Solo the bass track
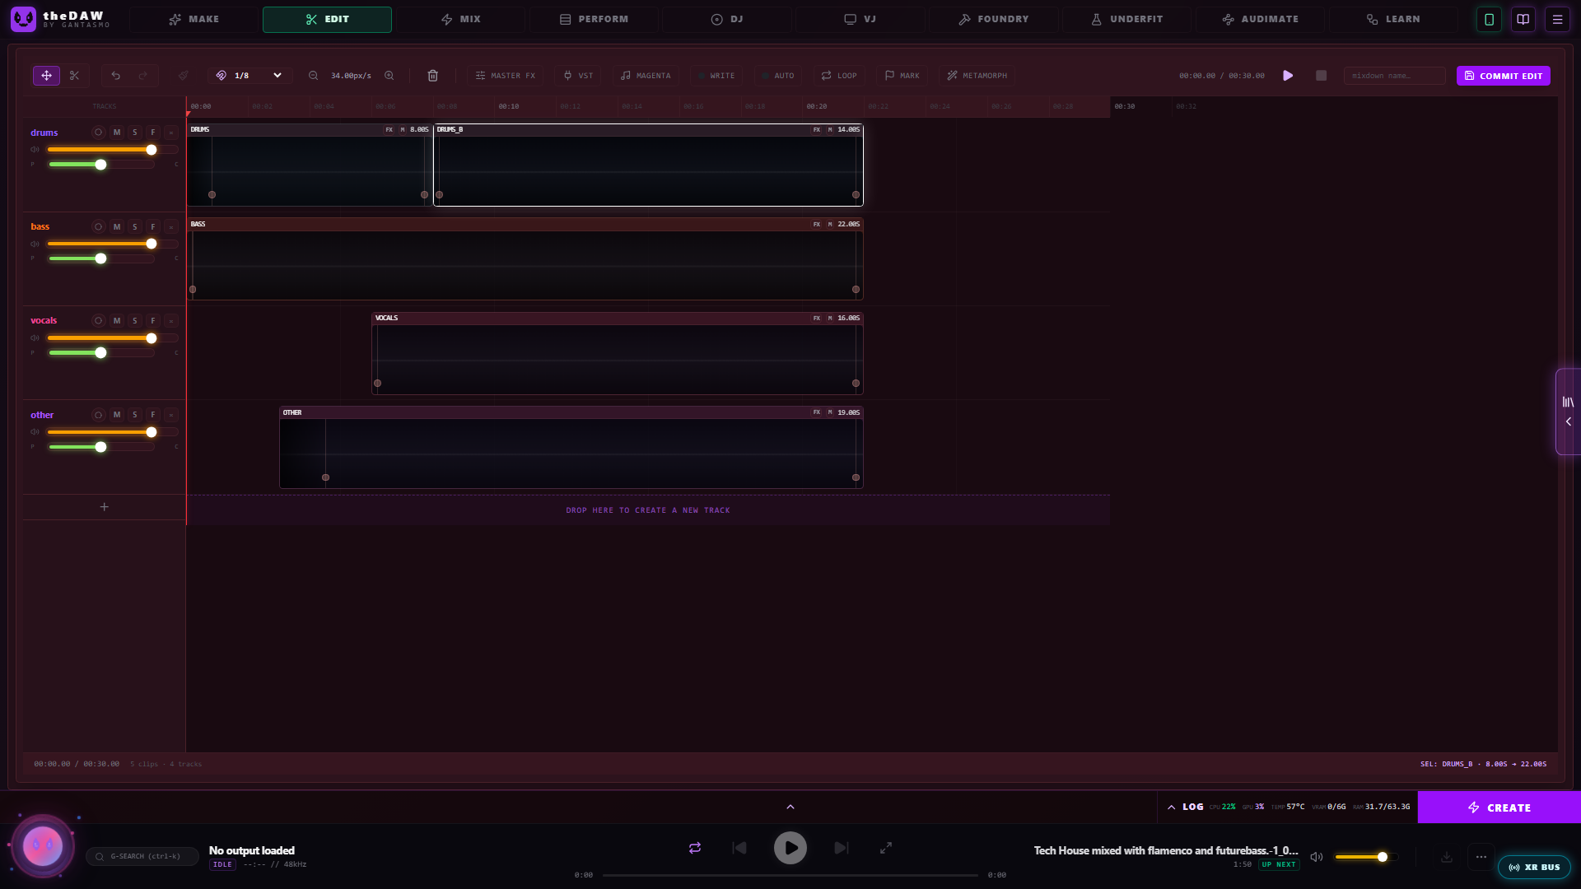The image size is (1581, 889). pyautogui.click(x=135, y=226)
